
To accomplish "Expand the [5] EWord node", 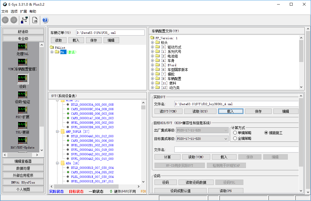I will click(152, 65).
